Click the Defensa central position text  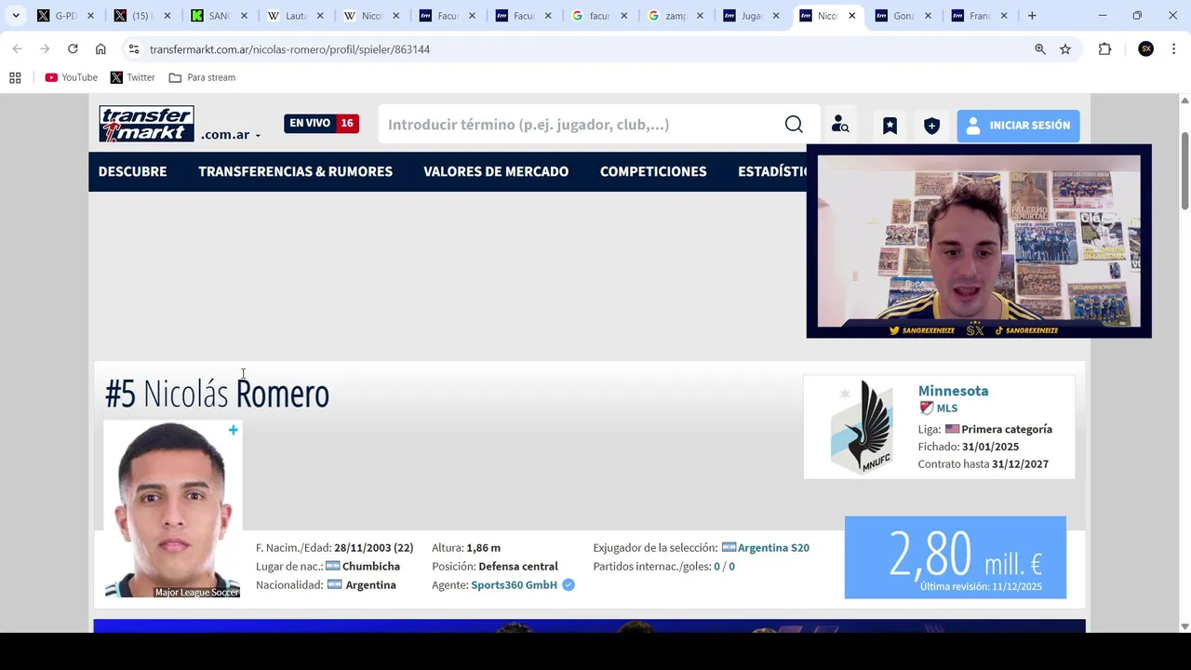pyautogui.click(x=518, y=567)
